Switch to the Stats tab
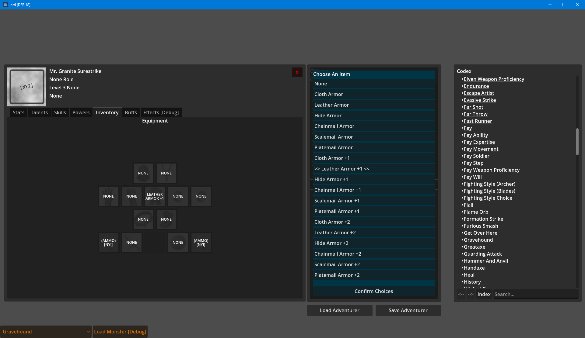The height and width of the screenshot is (338, 585). (19, 112)
